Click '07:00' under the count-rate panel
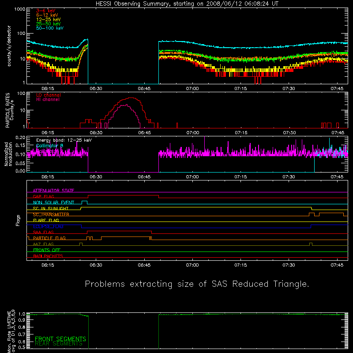Viewport: 353px width, 353px height. point(192,89)
